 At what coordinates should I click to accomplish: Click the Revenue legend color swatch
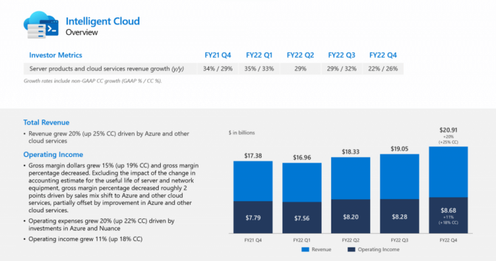[305, 249]
